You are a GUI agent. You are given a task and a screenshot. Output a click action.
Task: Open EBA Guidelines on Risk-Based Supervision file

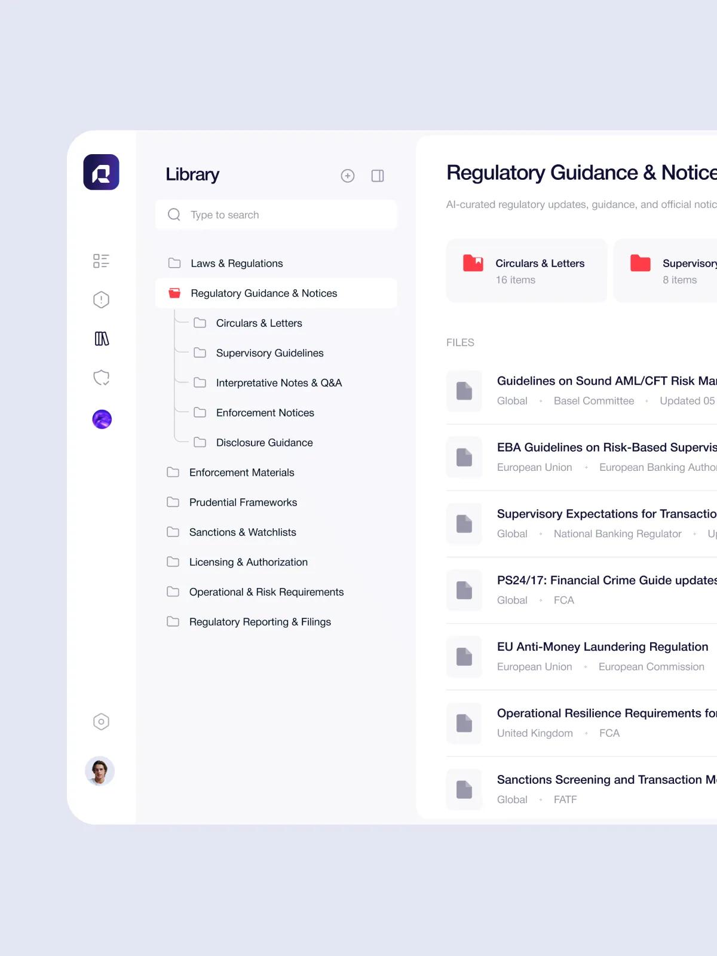[x=581, y=457]
